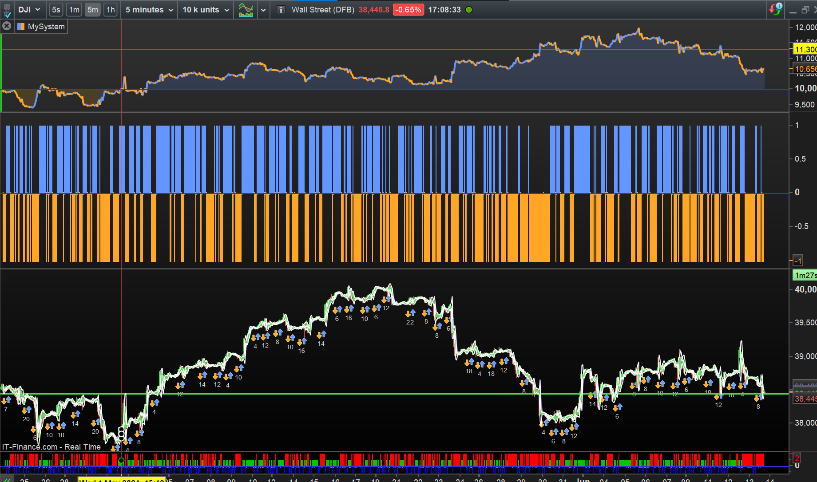Restore down the chart window
Image resolution: width=817 pixels, height=482 pixels.
click(x=805, y=10)
